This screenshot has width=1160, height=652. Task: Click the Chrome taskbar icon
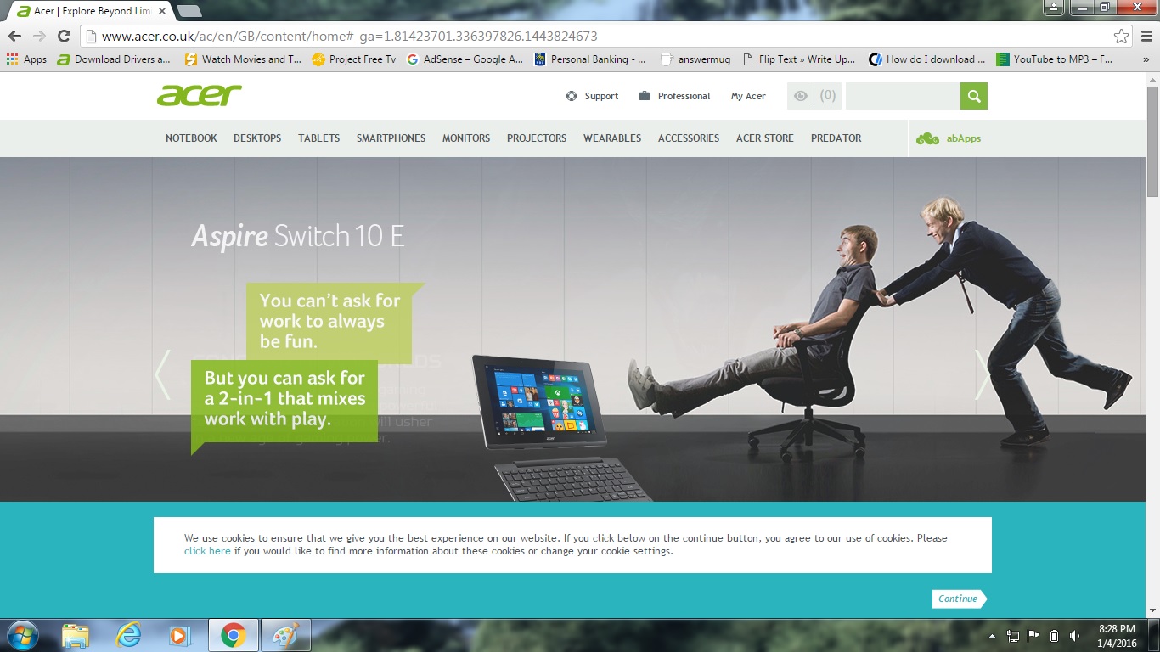(233, 635)
